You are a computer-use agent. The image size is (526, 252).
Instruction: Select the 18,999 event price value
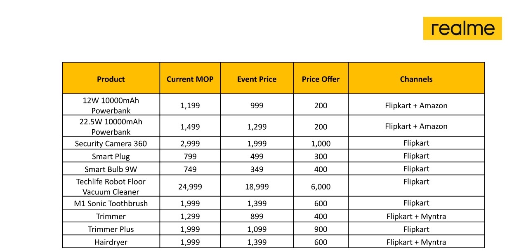click(257, 187)
